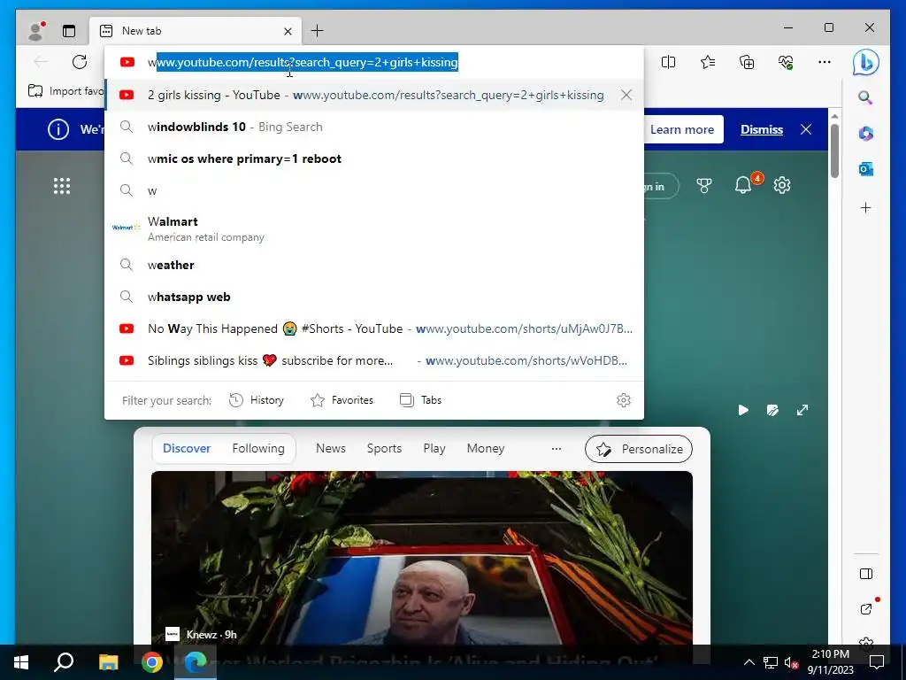Dismiss the blue notification banner
This screenshot has width=906, height=680.
762,129
